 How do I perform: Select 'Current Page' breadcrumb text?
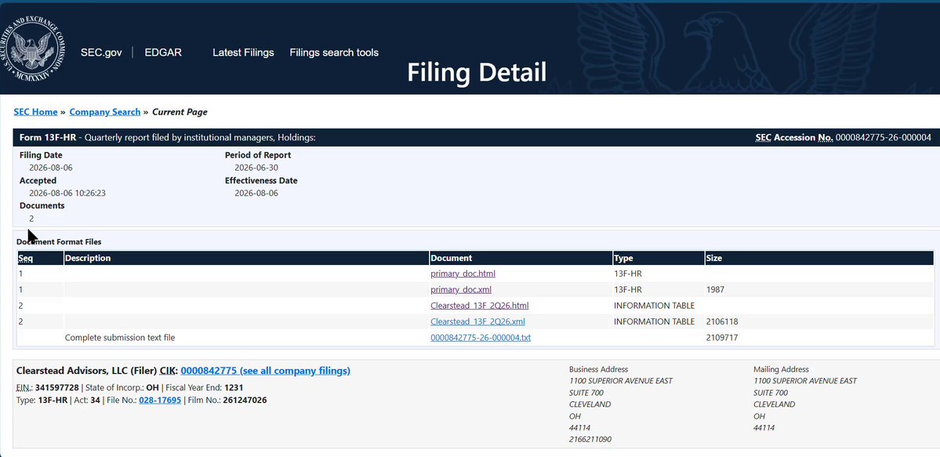180,112
